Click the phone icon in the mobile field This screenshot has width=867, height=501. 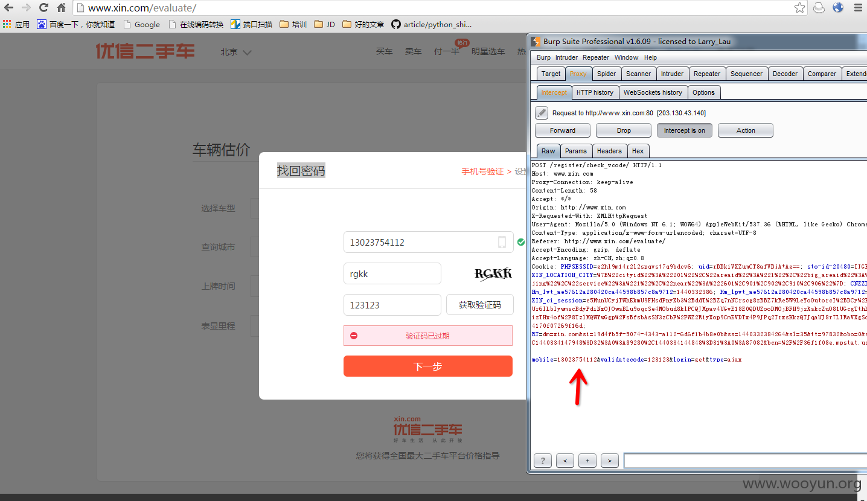coord(502,242)
